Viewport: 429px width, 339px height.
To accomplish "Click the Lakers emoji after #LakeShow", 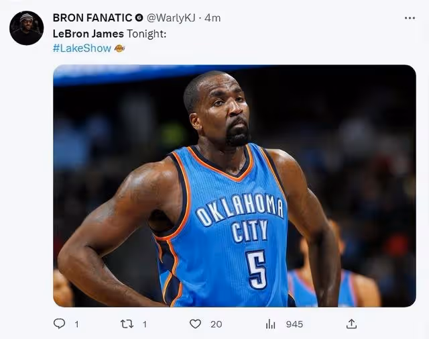I will pos(119,48).
